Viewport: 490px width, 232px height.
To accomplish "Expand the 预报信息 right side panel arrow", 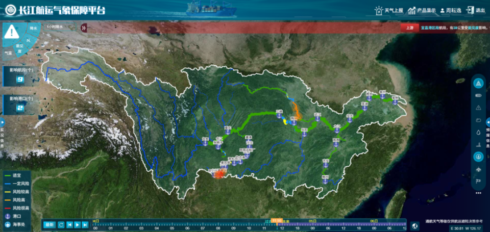I will (x=488, y=122).
